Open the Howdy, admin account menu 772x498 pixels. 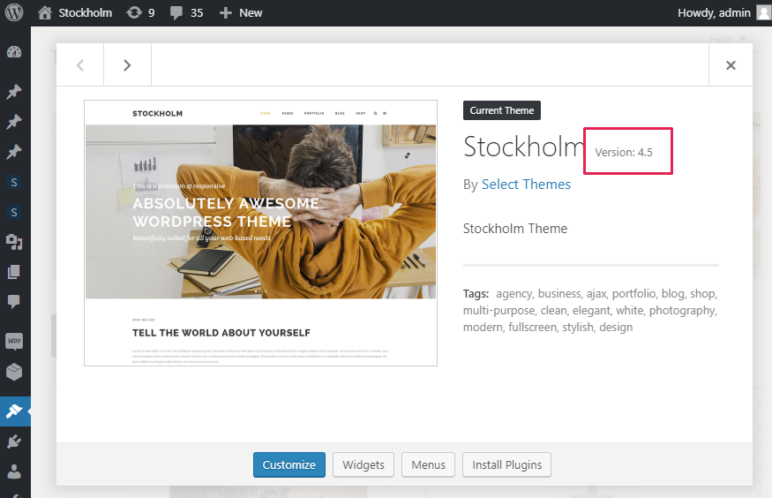click(714, 13)
